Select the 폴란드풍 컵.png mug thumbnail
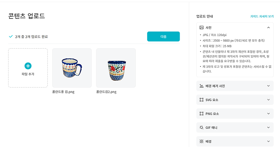The height and width of the screenshot is (147, 280). [x=72, y=68]
